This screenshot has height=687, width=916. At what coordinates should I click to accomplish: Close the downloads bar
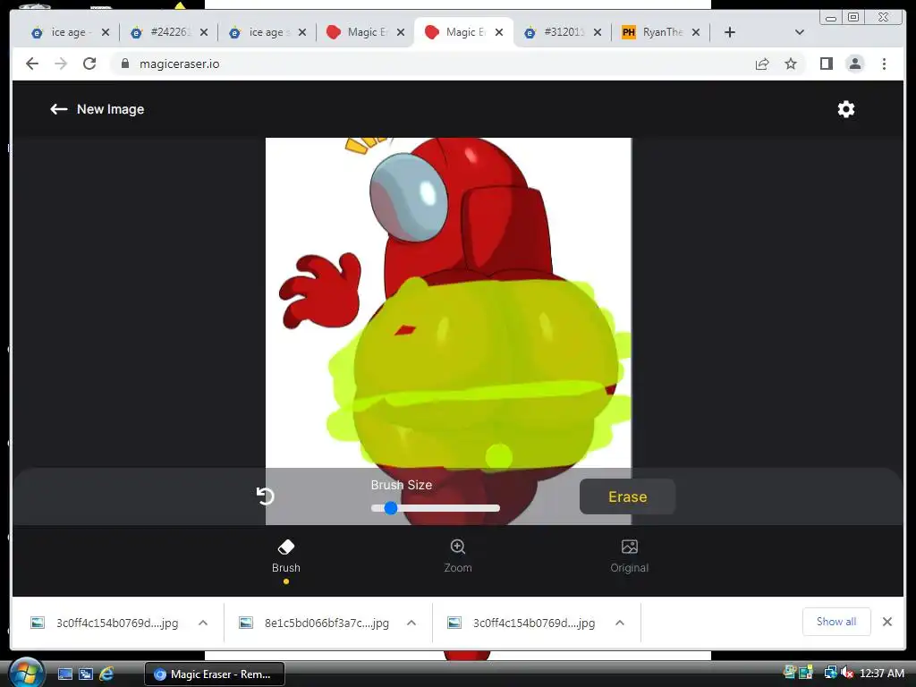[886, 622]
